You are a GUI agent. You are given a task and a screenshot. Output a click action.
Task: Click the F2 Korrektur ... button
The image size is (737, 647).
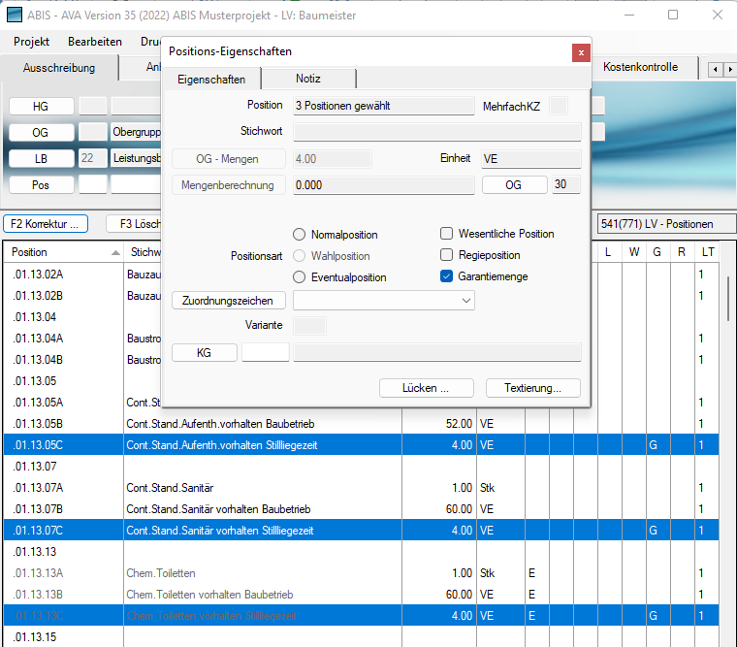[46, 224]
